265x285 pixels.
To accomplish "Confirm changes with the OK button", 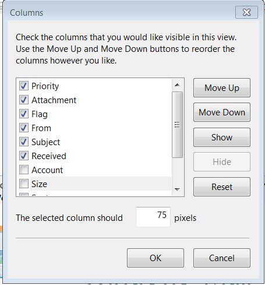I will [156, 258].
